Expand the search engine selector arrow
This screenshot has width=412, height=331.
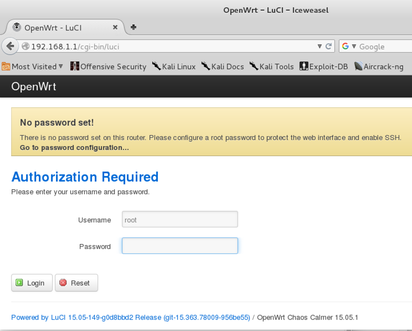click(354, 46)
